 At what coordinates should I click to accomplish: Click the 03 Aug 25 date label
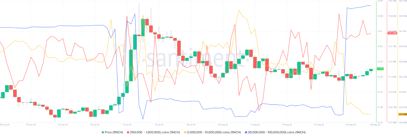pyautogui.click(x=223, y=124)
